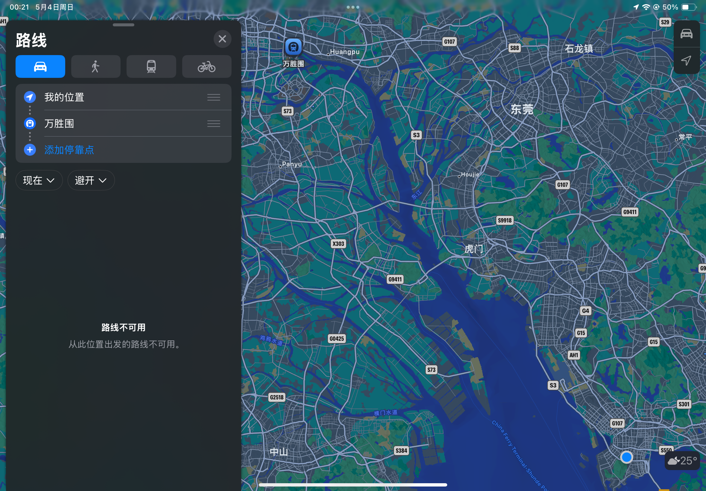
Task: Switch to cycling directions mode
Action: [x=206, y=66]
